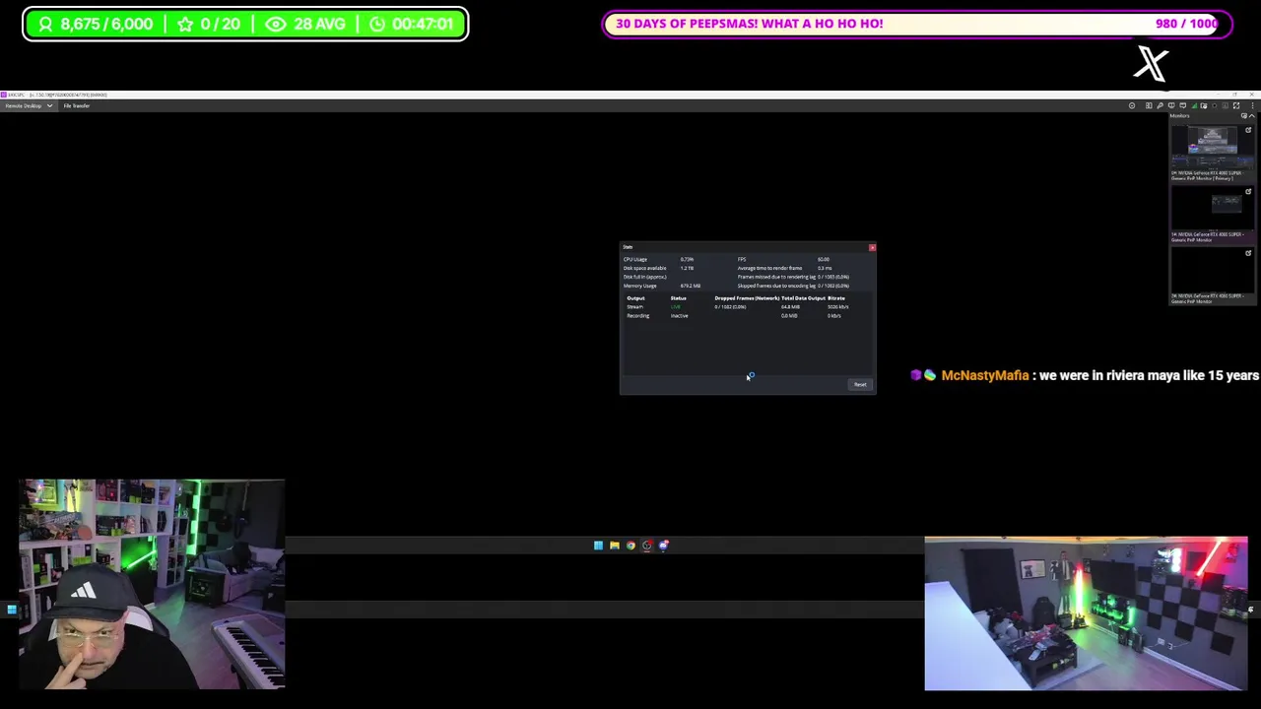Click "Frames missed due to rendering lag" text

[776, 277]
